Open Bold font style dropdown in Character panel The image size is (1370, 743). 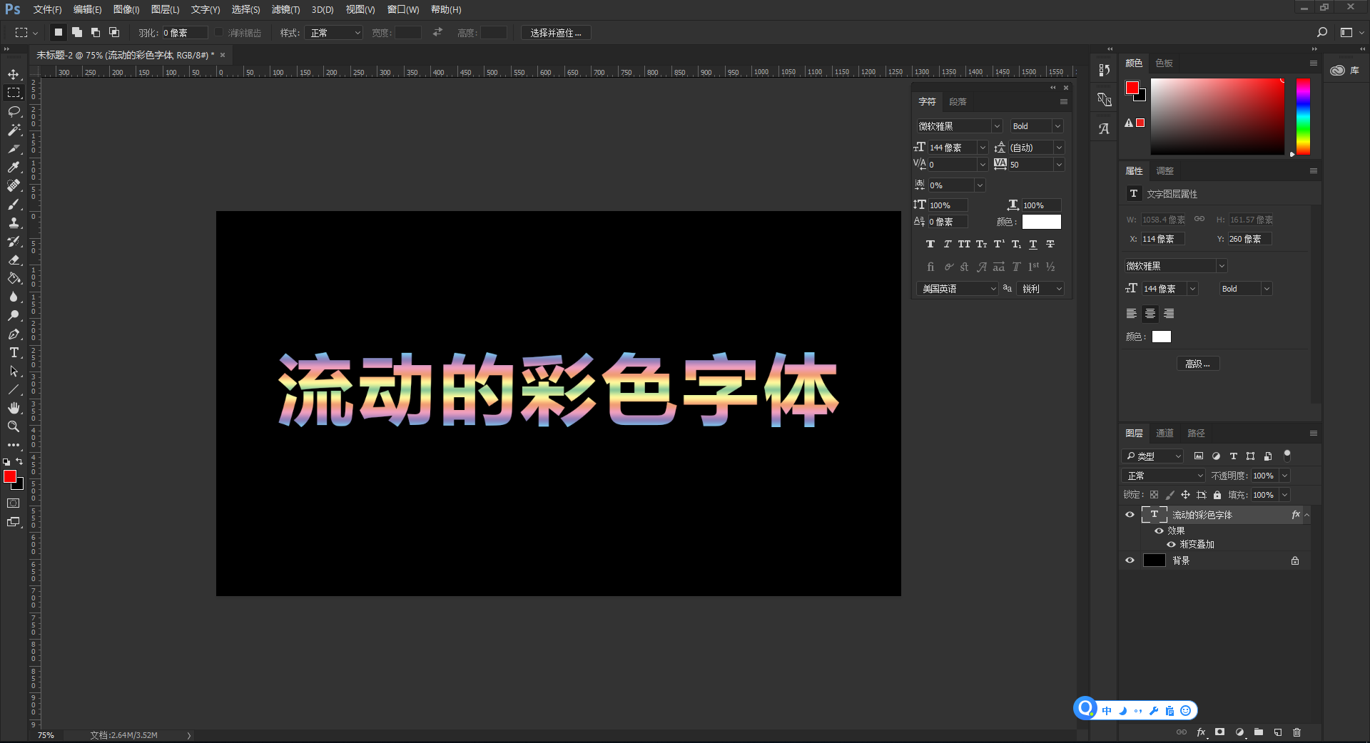[x=1057, y=126]
